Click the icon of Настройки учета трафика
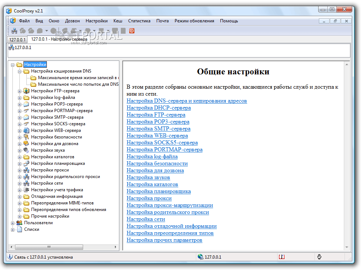 (x=26, y=190)
